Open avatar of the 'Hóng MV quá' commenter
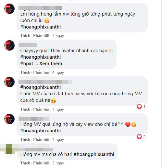162x167 pixels. 9,119
